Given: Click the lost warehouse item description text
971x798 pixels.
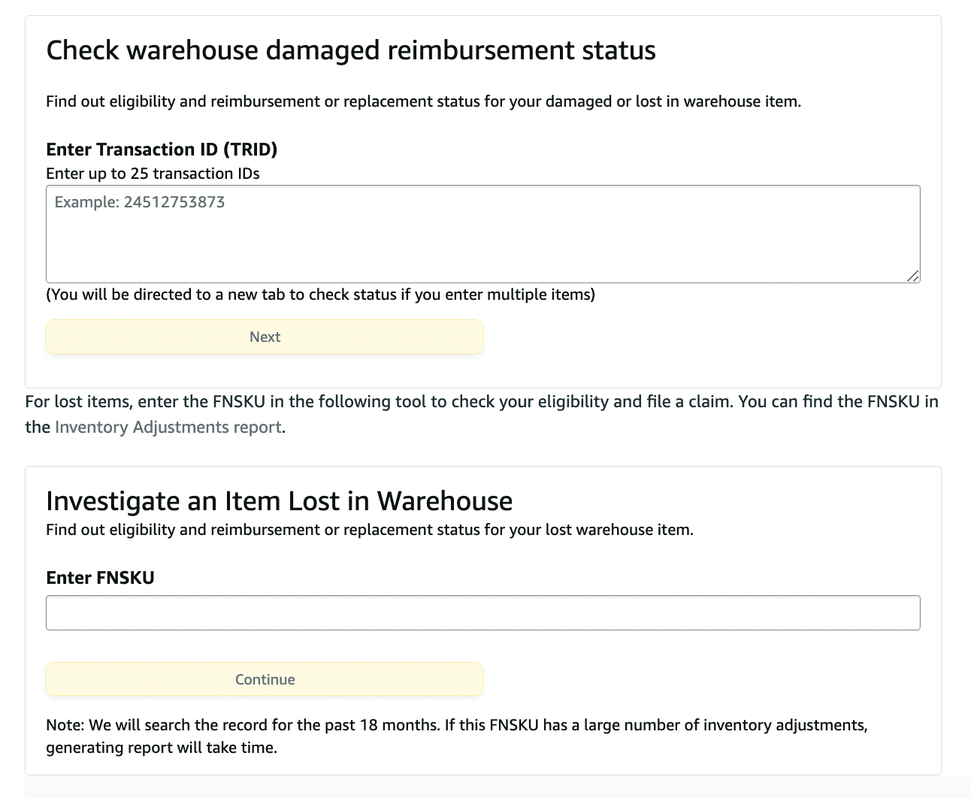Looking at the screenshot, I should pos(369,530).
